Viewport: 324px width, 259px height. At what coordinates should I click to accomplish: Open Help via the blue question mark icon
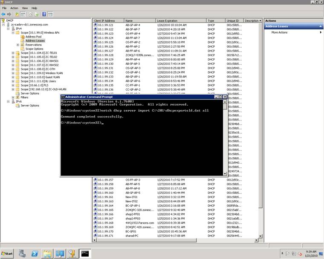(44, 14)
